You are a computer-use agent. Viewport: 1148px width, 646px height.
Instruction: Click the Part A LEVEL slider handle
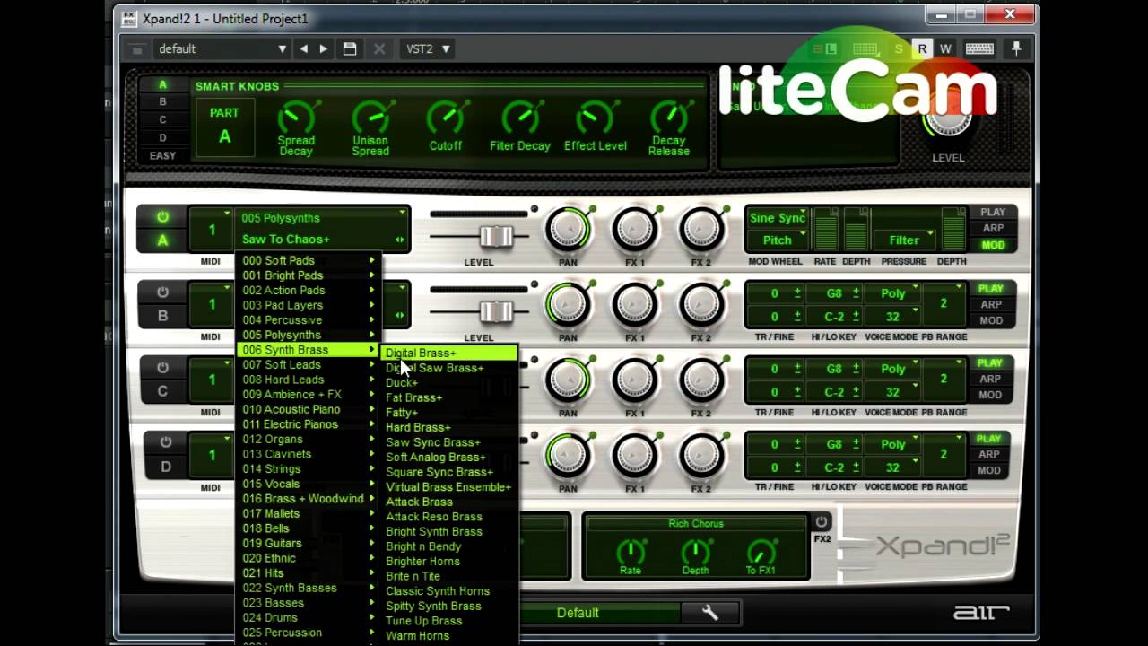(x=496, y=236)
